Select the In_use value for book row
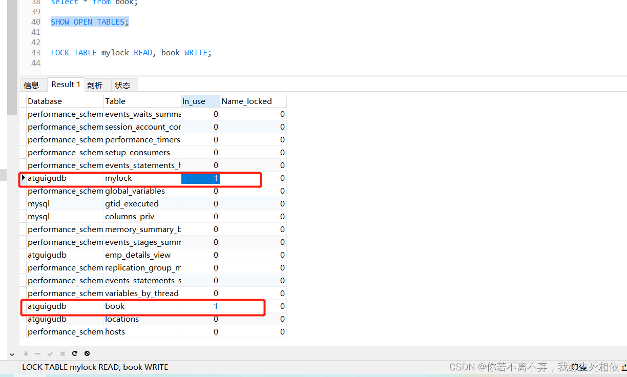This screenshot has width=627, height=377. (x=200, y=306)
